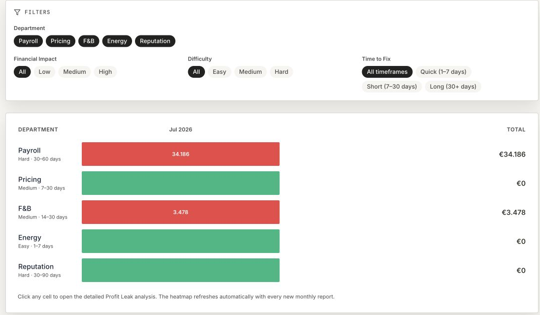
Task: Click 'Medium · 14–30 days' under F&B
Action: [x=43, y=218]
